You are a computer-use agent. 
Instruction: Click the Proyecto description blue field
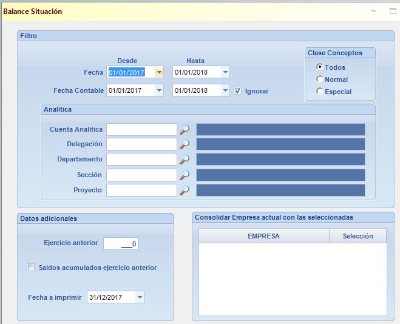[x=280, y=190]
